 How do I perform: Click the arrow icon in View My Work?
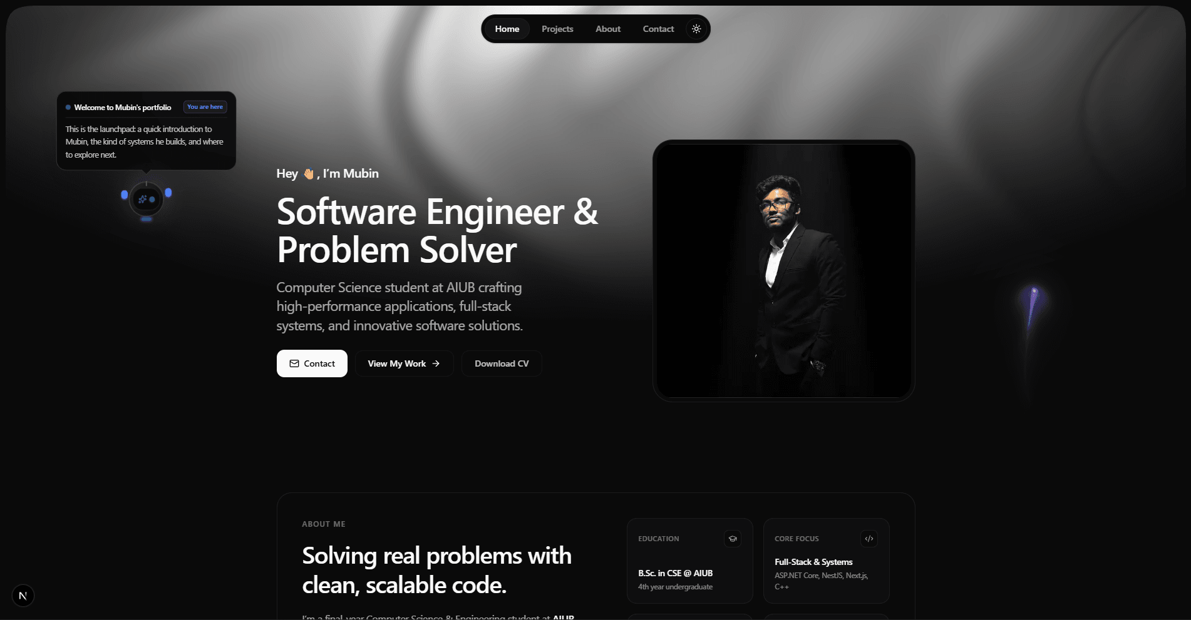pos(436,363)
